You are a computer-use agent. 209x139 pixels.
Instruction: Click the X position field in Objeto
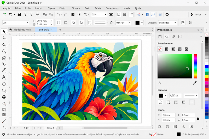(169, 115)
